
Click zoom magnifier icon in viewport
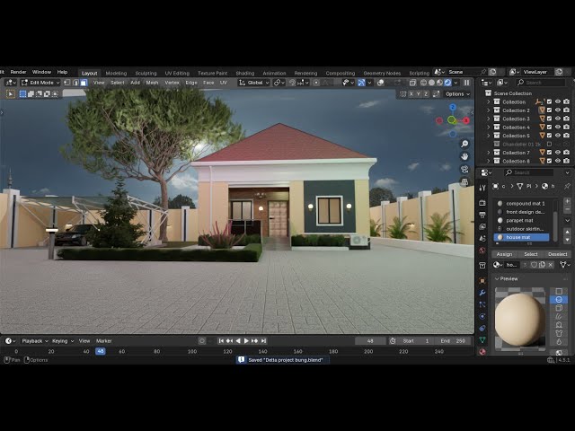[464, 144]
